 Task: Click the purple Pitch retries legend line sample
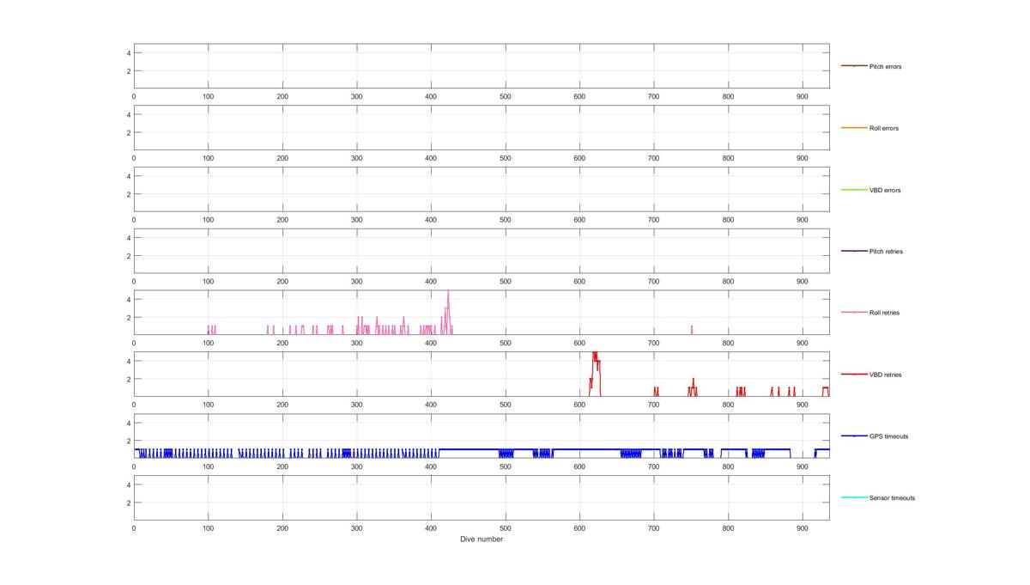coord(854,252)
